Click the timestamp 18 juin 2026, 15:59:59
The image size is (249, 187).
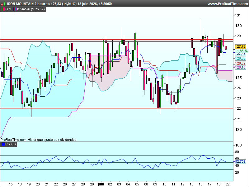[x=95, y=4]
